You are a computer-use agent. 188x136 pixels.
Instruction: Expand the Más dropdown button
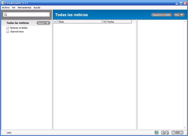coord(179,15)
